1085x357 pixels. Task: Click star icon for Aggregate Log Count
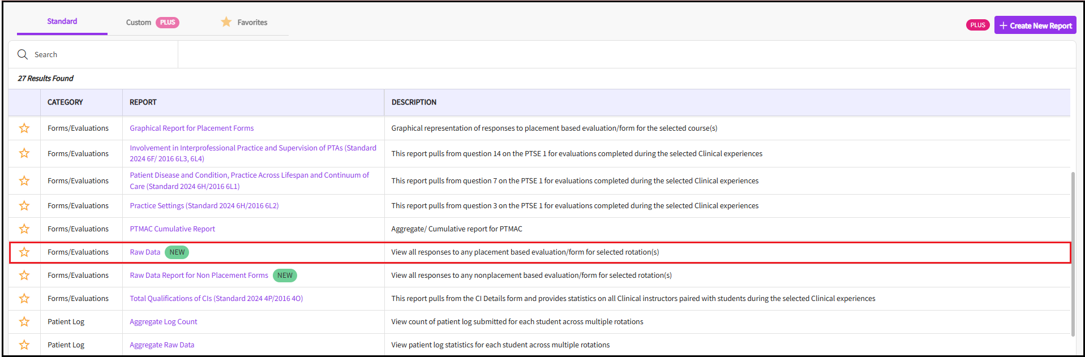tap(24, 322)
